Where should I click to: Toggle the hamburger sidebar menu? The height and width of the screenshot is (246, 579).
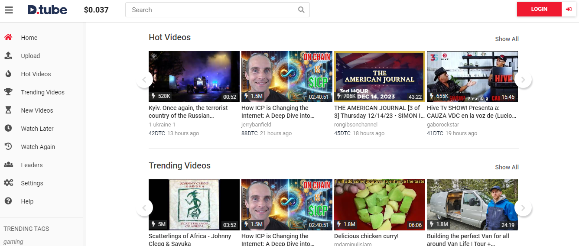point(9,10)
